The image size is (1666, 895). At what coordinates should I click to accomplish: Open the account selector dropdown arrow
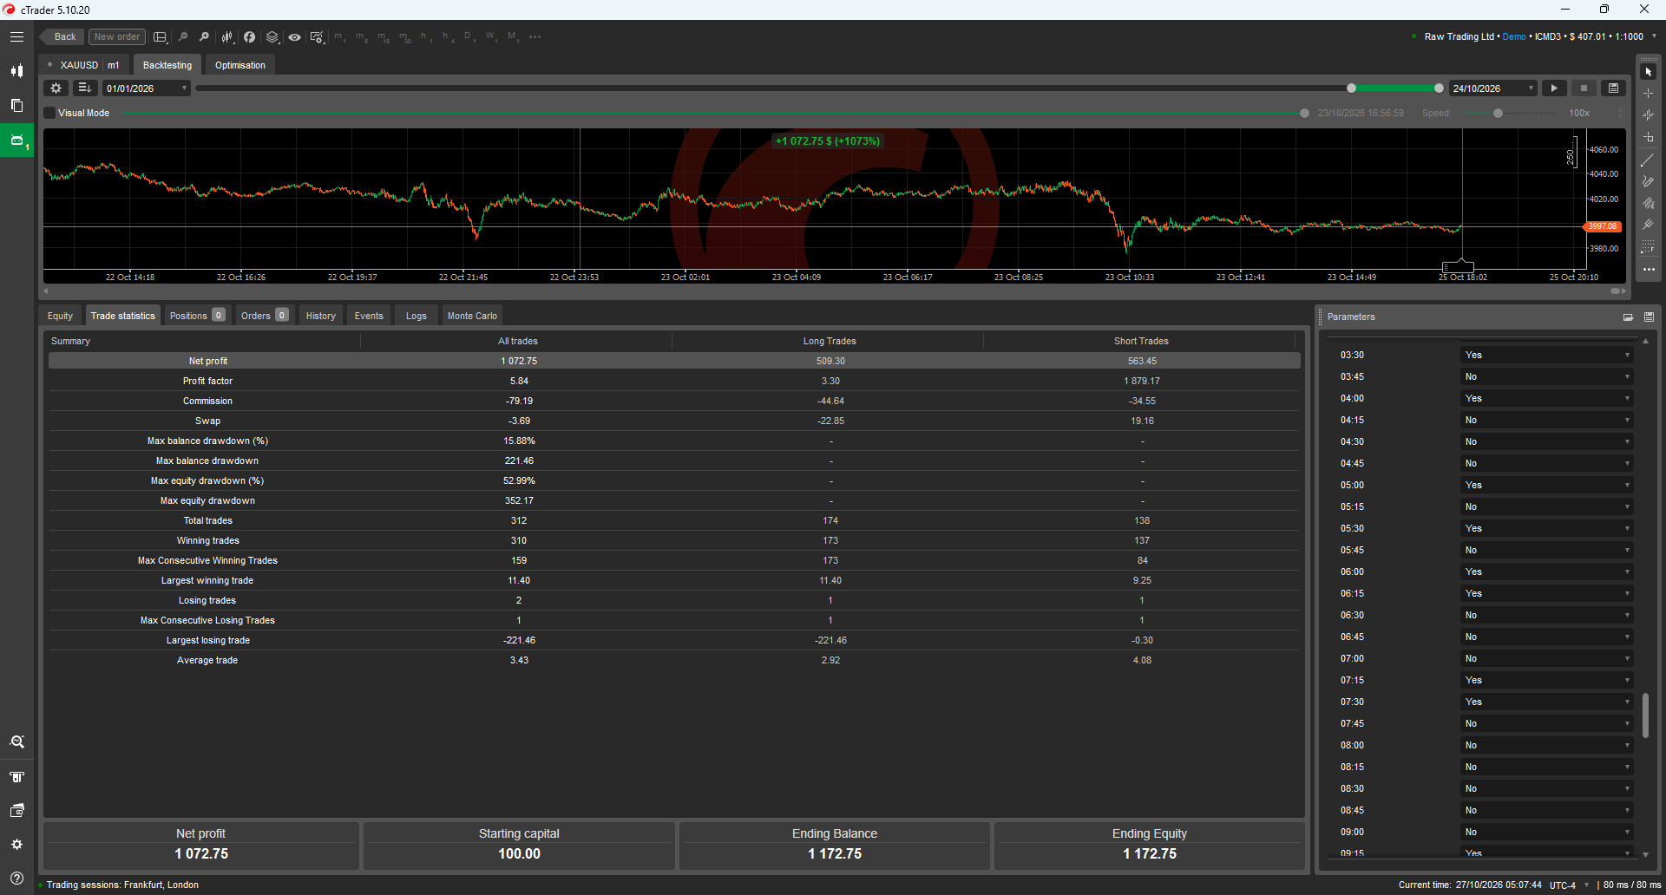pos(1654,36)
